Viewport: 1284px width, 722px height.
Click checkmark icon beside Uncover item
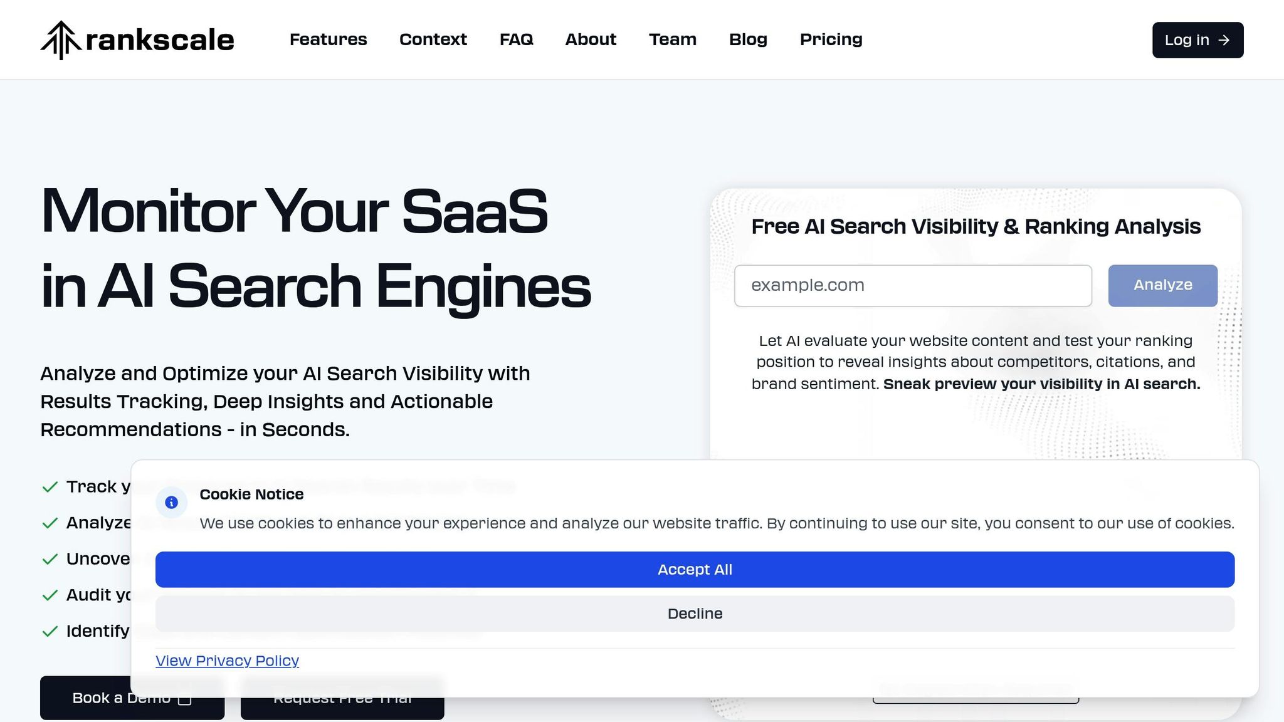(x=50, y=559)
